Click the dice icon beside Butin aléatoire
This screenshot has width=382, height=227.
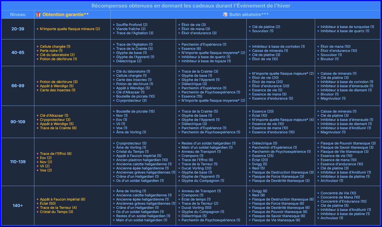(x=225, y=15)
